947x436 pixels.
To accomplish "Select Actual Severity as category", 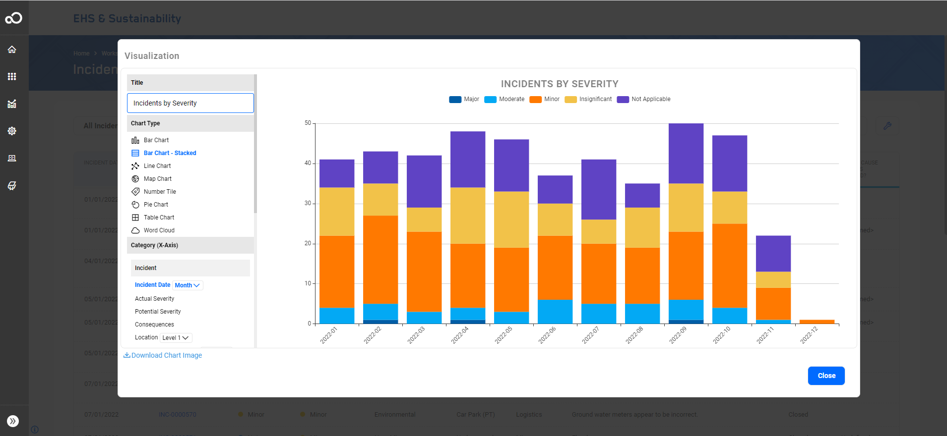I will tap(154, 299).
